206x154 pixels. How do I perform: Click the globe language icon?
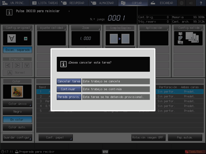182,3
